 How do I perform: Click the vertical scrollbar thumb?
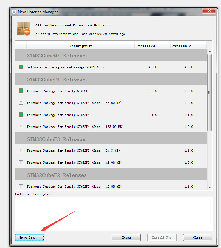[209, 92]
